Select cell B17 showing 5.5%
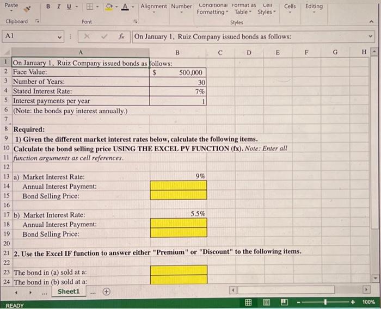The width and height of the screenshot is (381, 309). [179, 214]
